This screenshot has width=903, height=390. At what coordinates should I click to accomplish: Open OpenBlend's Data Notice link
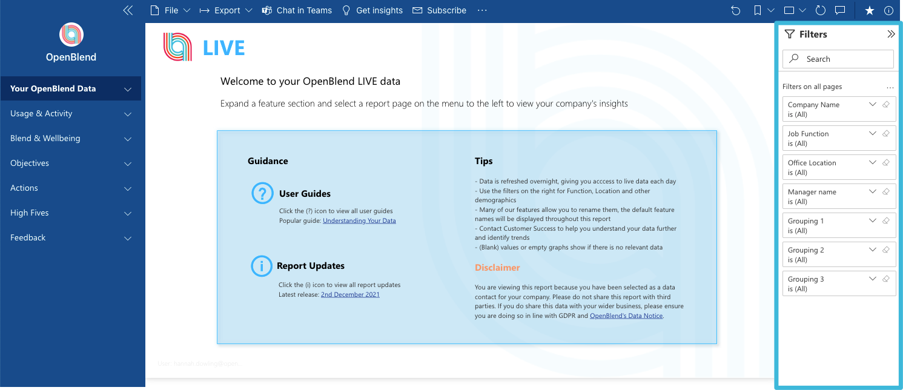point(627,316)
